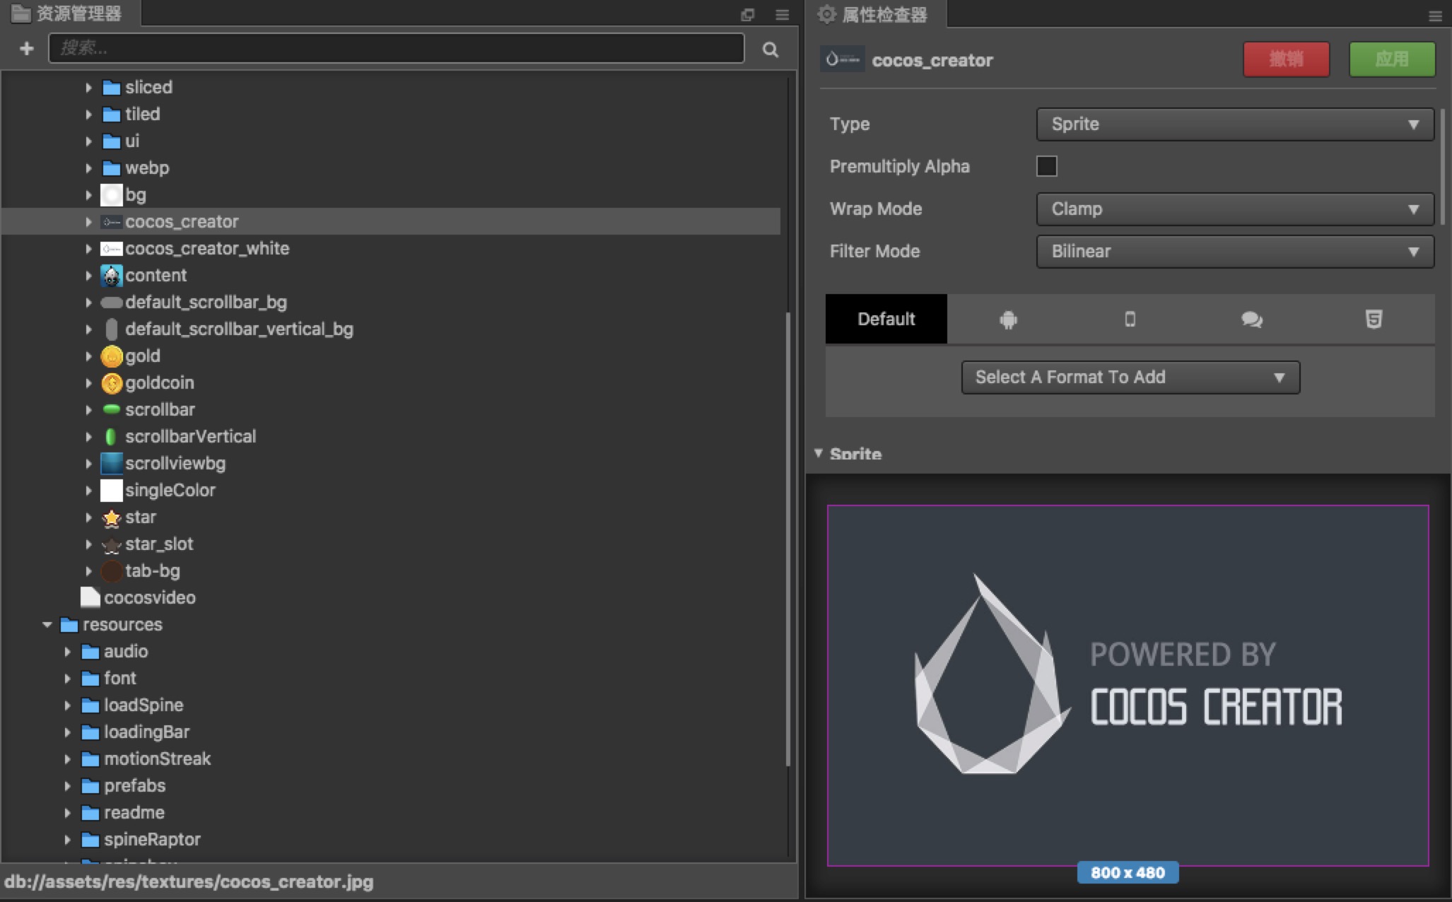Select the WeChat platform tab icon
The width and height of the screenshot is (1452, 902).
pos(1252,320)
